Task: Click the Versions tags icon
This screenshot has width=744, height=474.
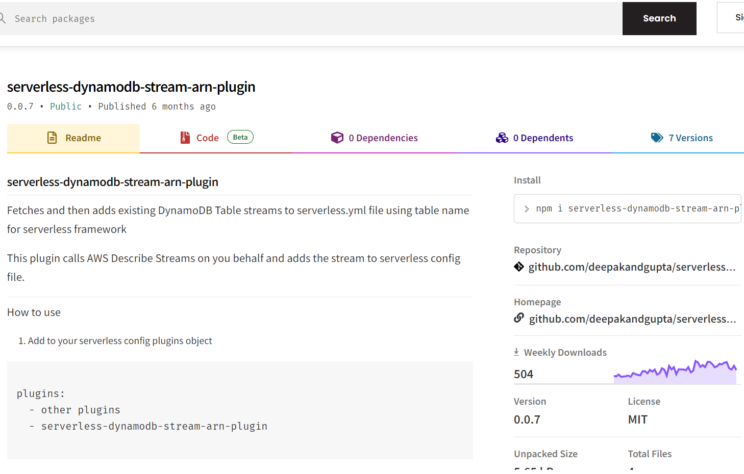Action: [x=657, y=138]
